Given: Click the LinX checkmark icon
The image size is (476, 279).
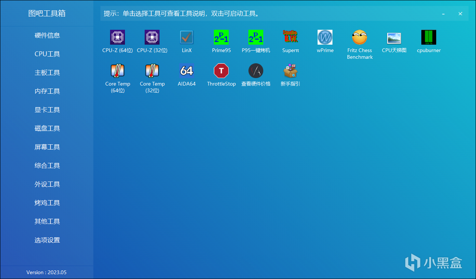Looking at the screenshot, I should (187, 37).
